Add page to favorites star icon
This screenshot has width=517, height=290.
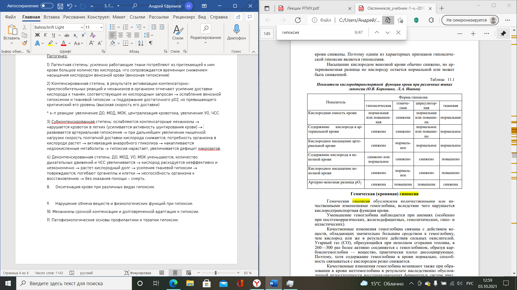(400, 20)
